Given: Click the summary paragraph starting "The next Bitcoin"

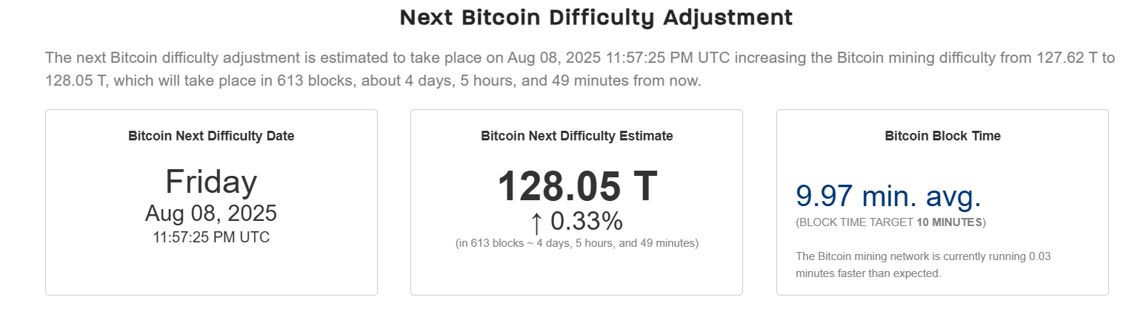Looking at the screenshot, I should [580, 69].
